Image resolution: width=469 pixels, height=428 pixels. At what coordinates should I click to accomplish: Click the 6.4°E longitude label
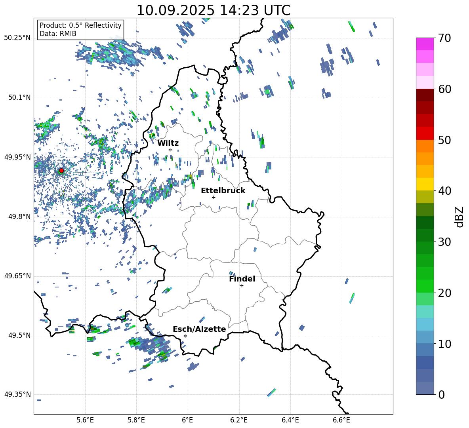coord(290,420)
